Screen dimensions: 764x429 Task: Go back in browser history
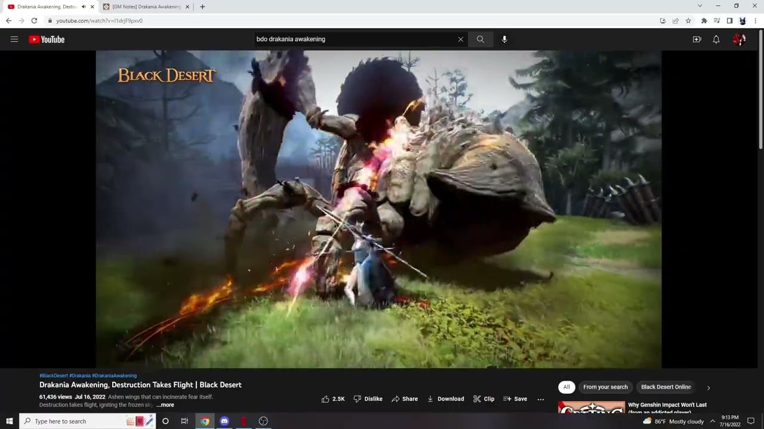pos(8,21)
